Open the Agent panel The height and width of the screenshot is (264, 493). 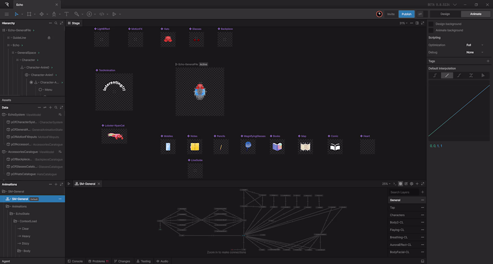click(32, 261)
